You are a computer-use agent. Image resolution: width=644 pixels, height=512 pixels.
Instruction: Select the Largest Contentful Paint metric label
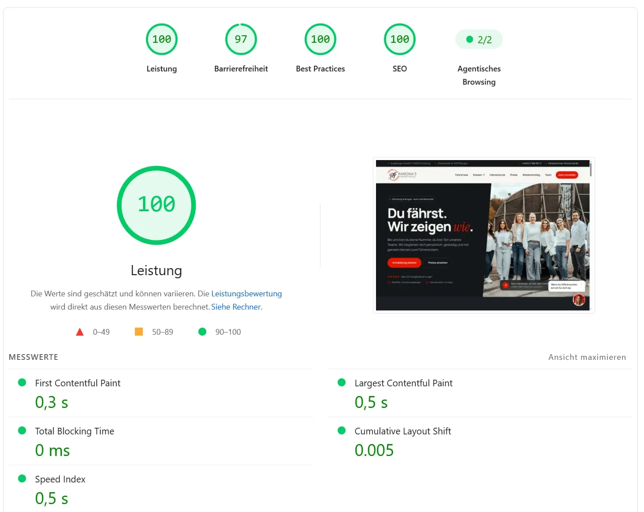403,383
